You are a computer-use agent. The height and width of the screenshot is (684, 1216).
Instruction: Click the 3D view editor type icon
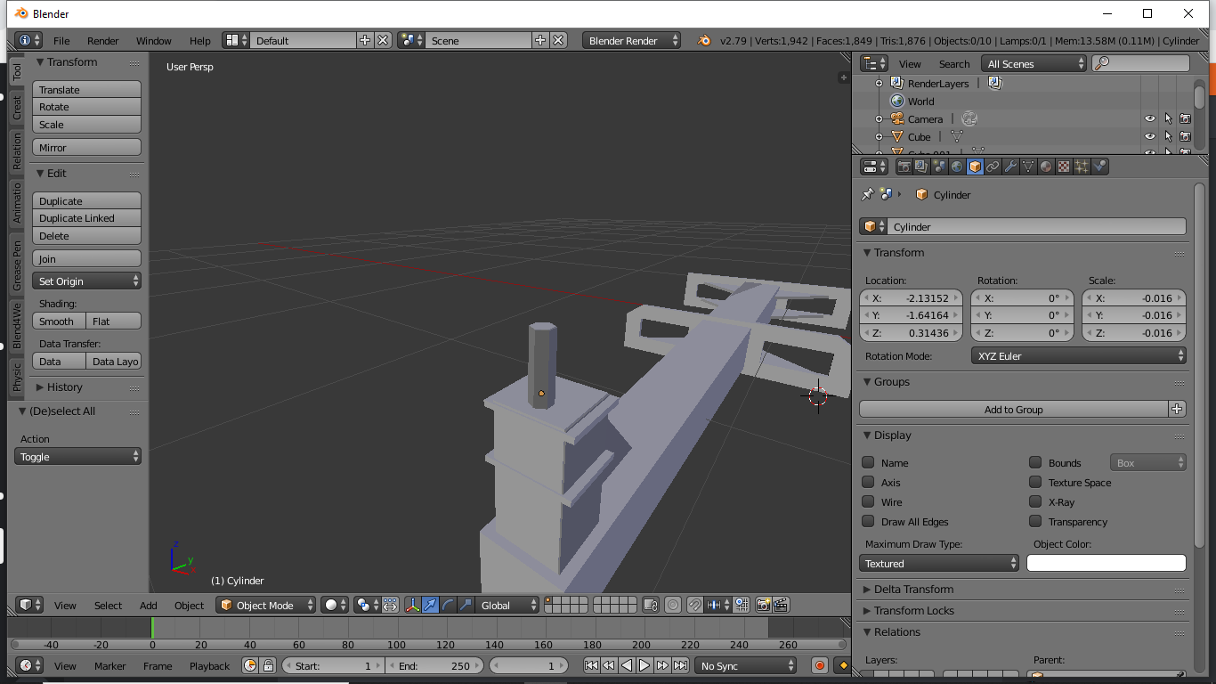pyautogui.click(x=29, y=605)
